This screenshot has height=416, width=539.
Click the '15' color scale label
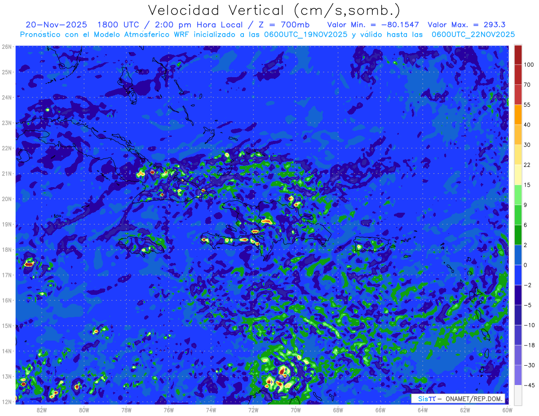point(527,185)
